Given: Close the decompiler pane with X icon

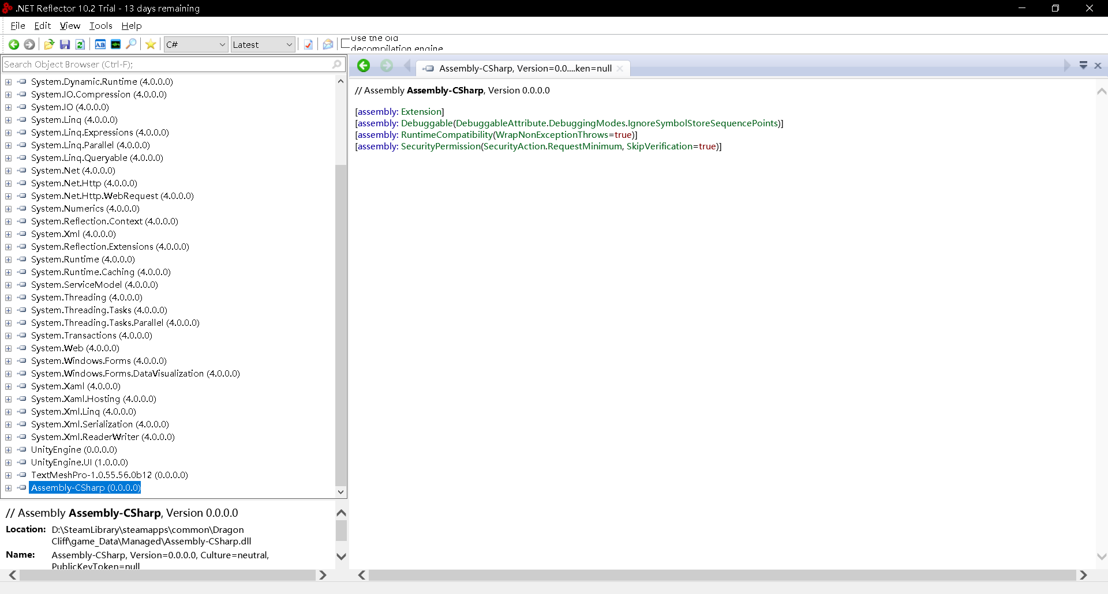Looking at the screenshot, I should 1098,66.
